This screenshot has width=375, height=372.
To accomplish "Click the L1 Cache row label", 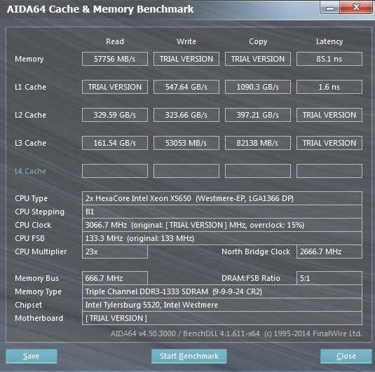I will [x=30, y=87].
